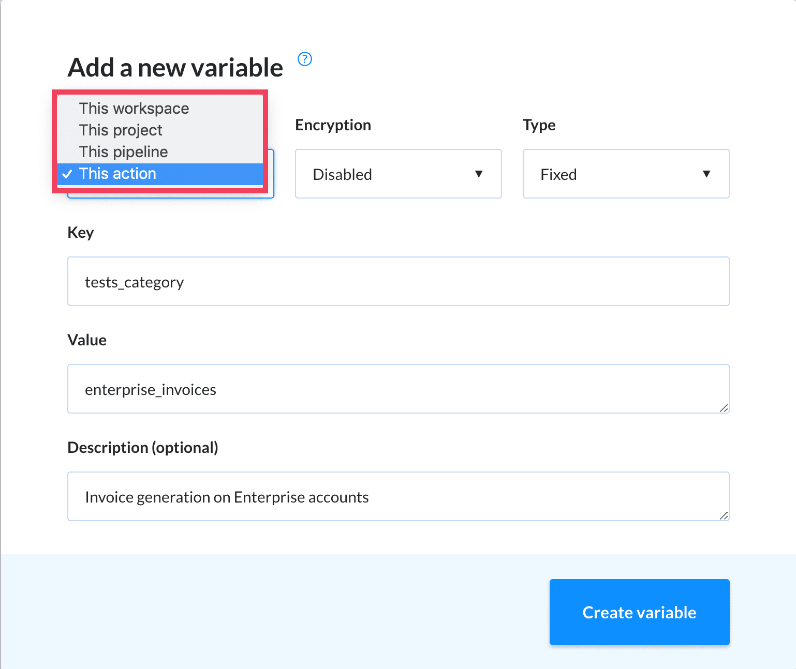Pick This pipeline in the scope list
Screen dimensions: 796x669
pos(124,152)
